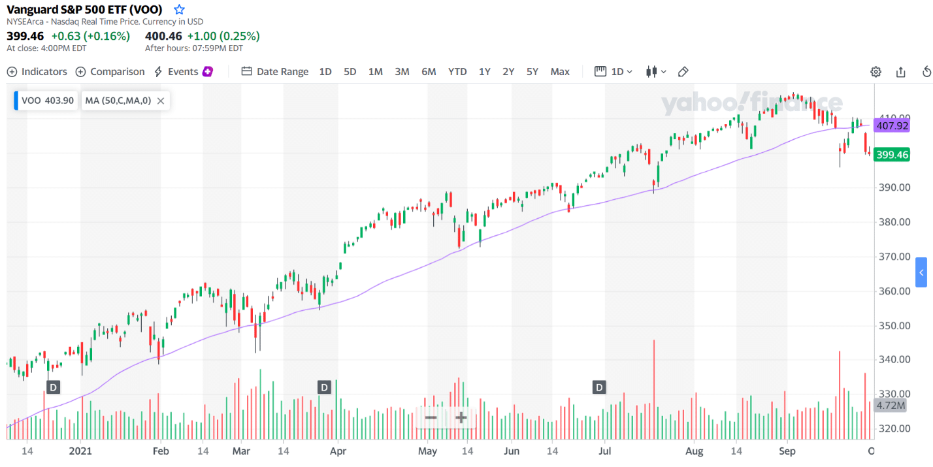
Task: Click the after hours price 400.46
Action: tap(163, 36)
